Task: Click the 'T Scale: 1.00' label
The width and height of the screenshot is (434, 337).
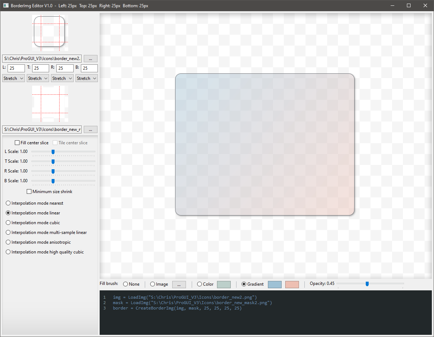Action: point(16,161)
